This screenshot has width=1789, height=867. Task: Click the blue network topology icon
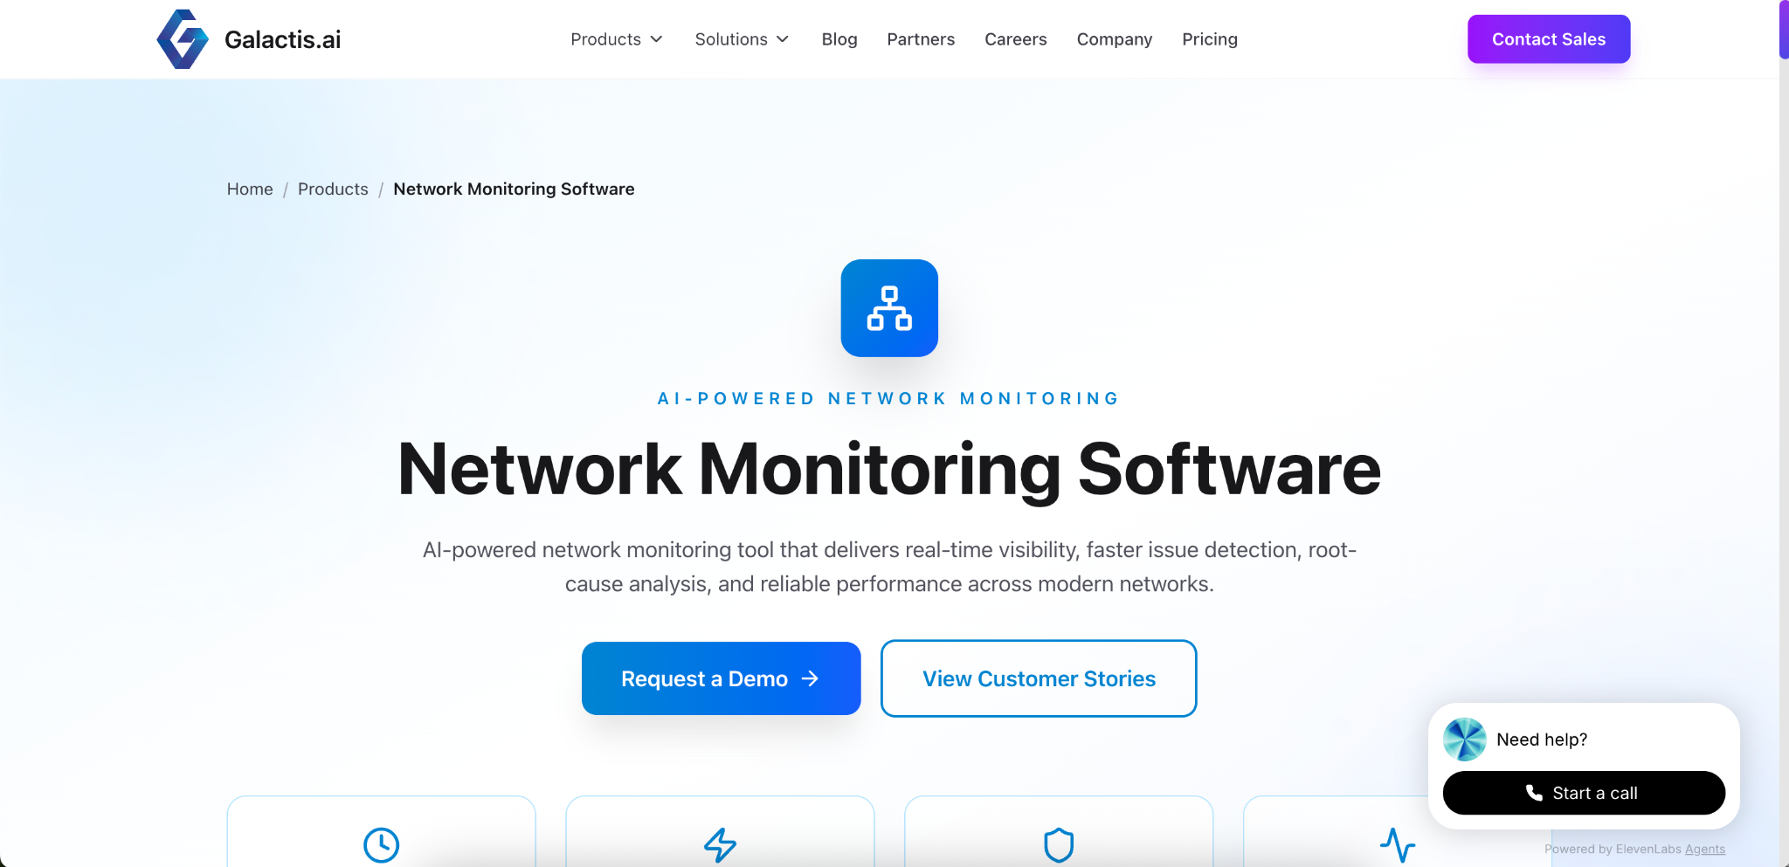pos(889,308)
